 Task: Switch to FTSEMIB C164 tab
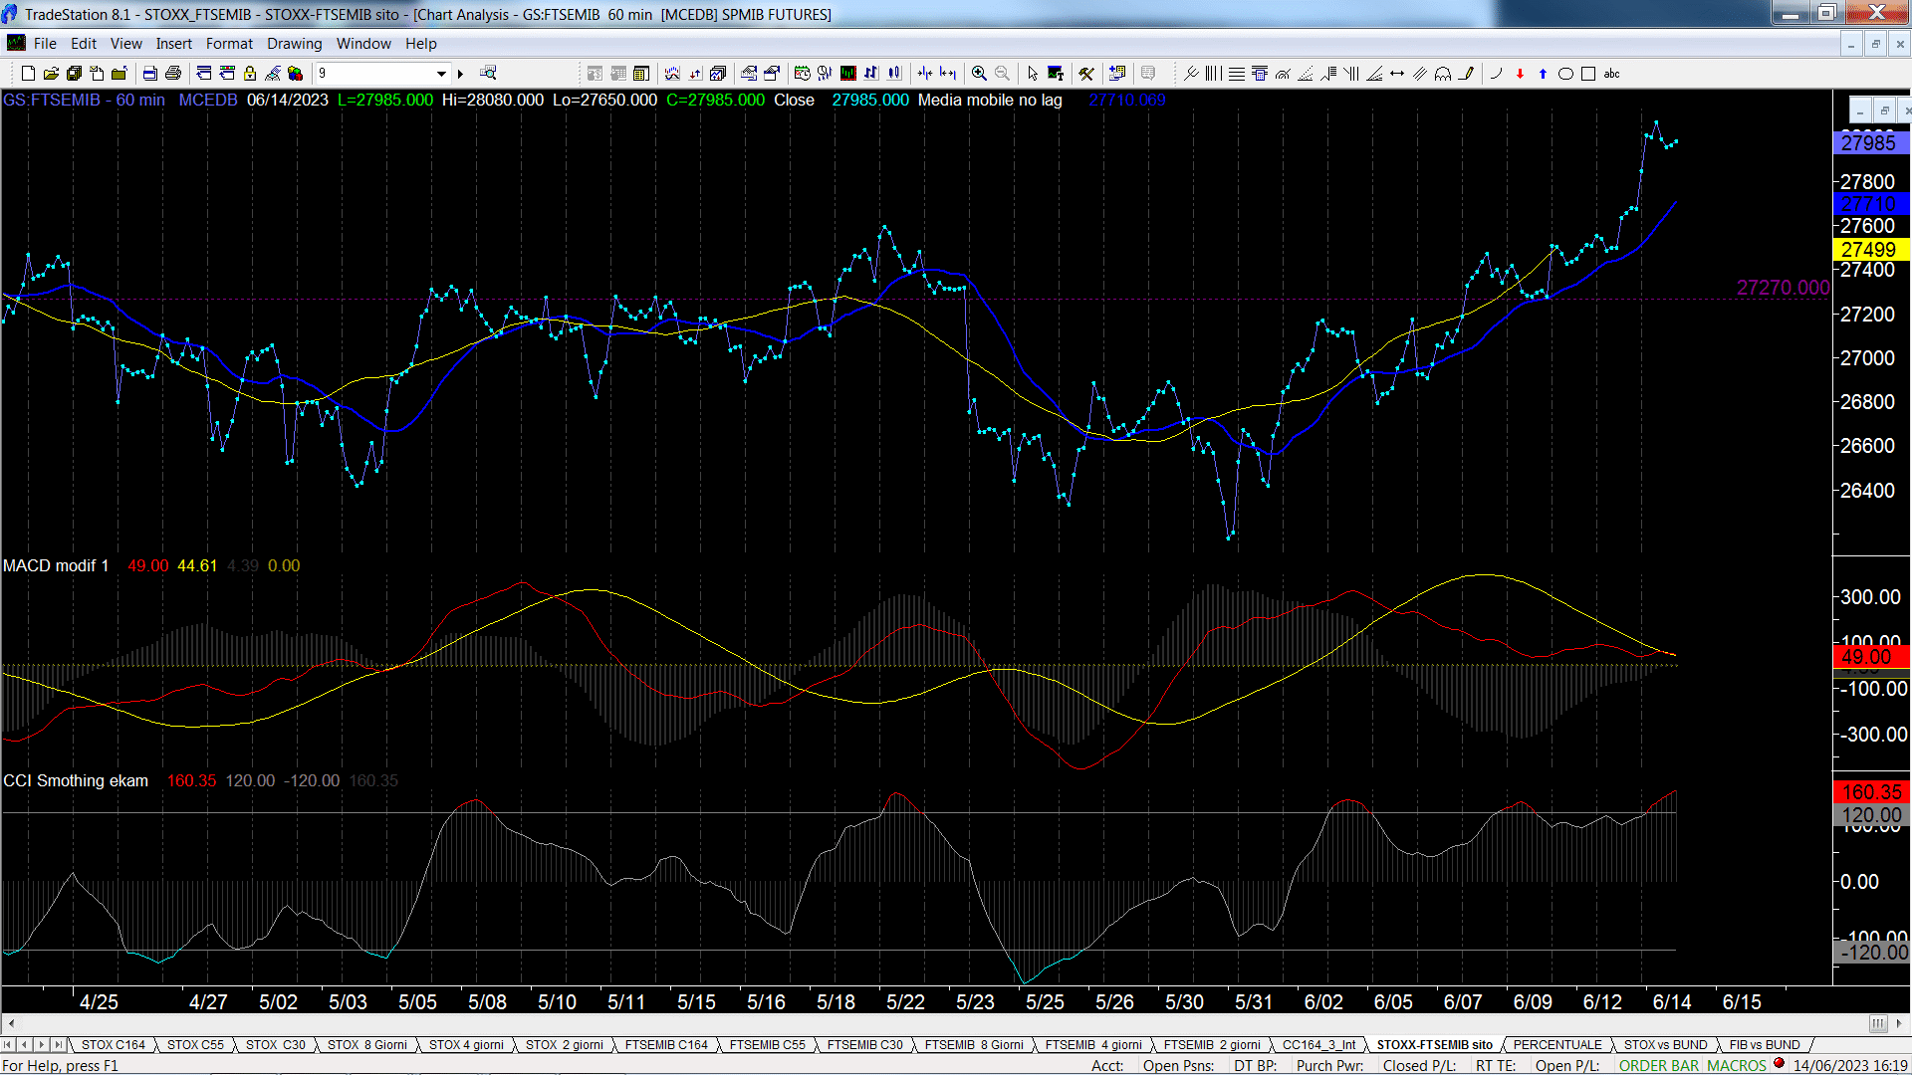[x=666, y=1044]
